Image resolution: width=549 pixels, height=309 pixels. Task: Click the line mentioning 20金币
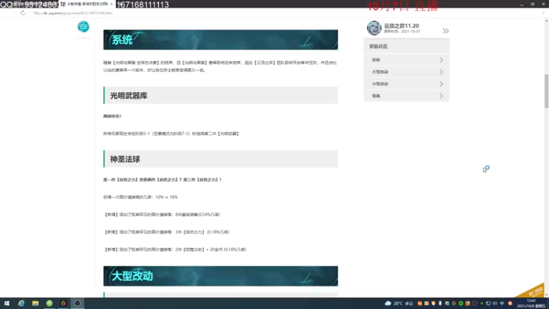pos(175,249)
